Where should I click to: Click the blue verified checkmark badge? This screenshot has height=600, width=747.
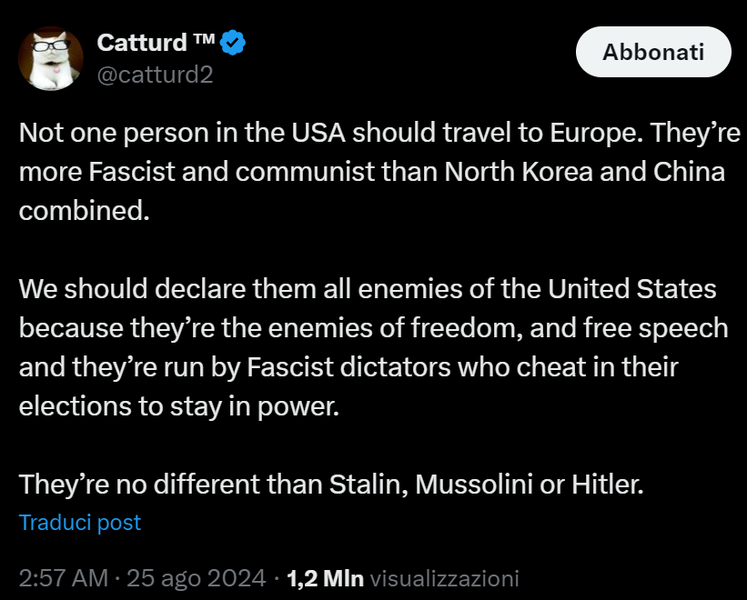(235, 42)
